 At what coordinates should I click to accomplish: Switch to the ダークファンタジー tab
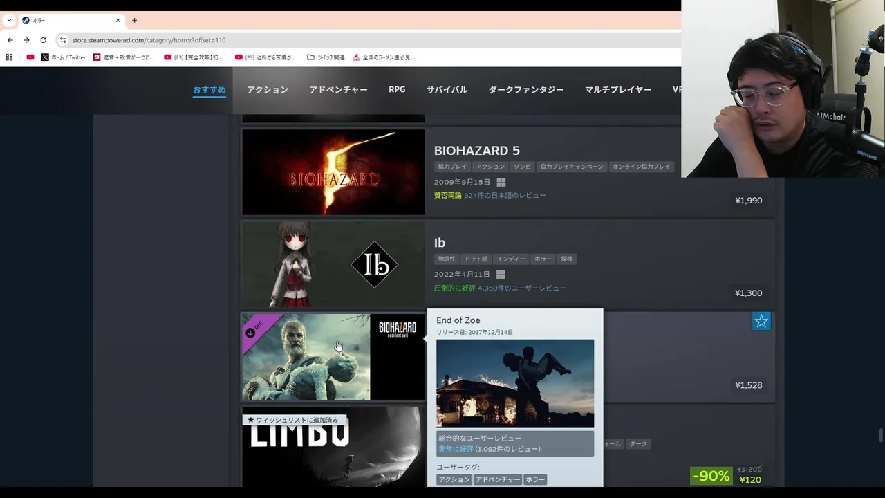(526, 90)
